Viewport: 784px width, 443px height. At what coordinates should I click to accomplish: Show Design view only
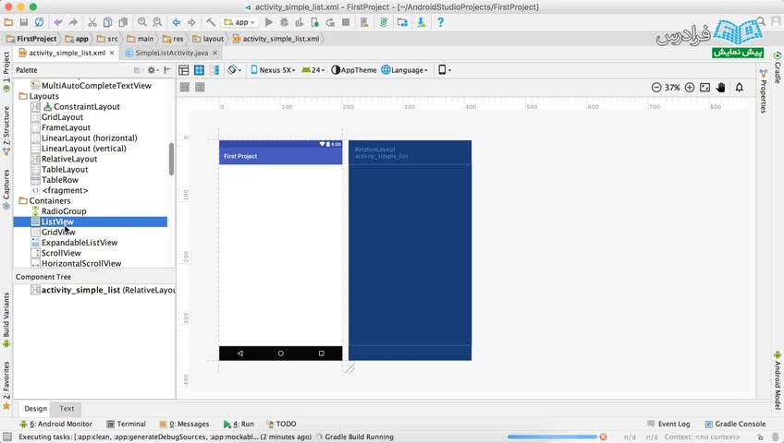click(184, 70)
